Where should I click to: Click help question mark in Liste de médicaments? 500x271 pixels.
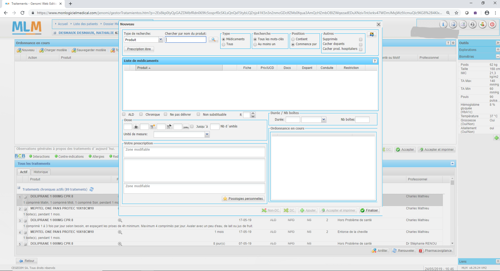375,61
